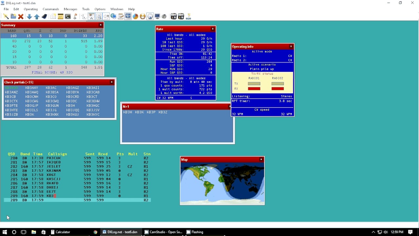This screenshot has width=419, height=236.
Task: Click the antenna tower toolbar icon
Action: click(x=75, y=16)
